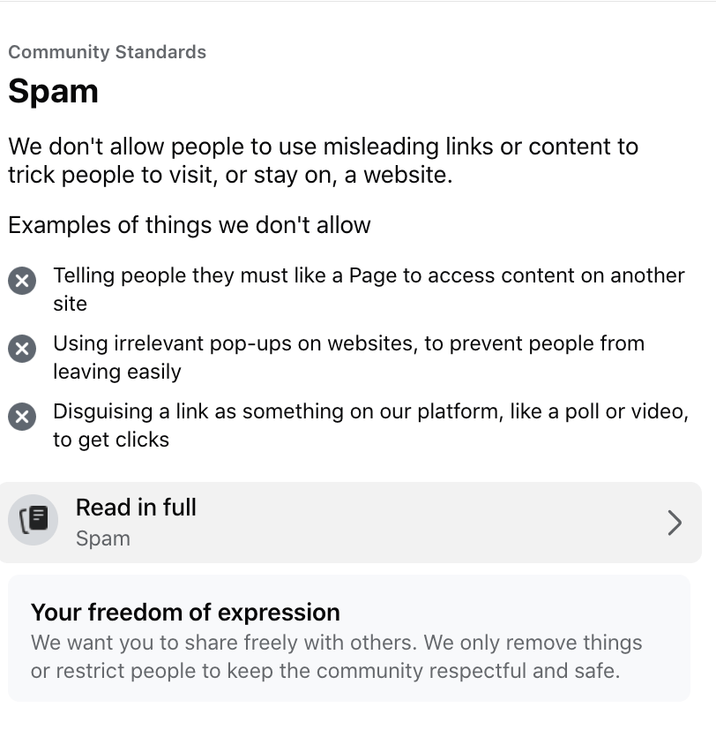Click the X icon beside "Telling people" example

coord(22,281)
